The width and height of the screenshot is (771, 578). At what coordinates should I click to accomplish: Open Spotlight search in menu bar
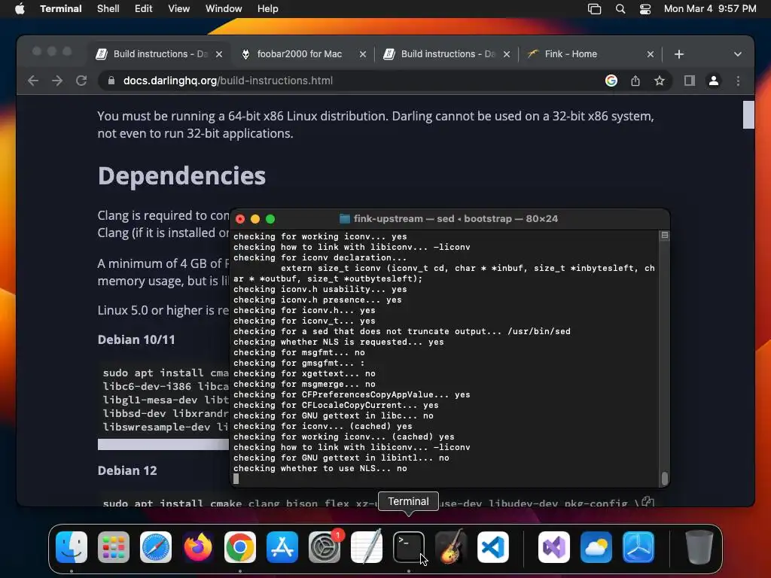pos(620,9)
